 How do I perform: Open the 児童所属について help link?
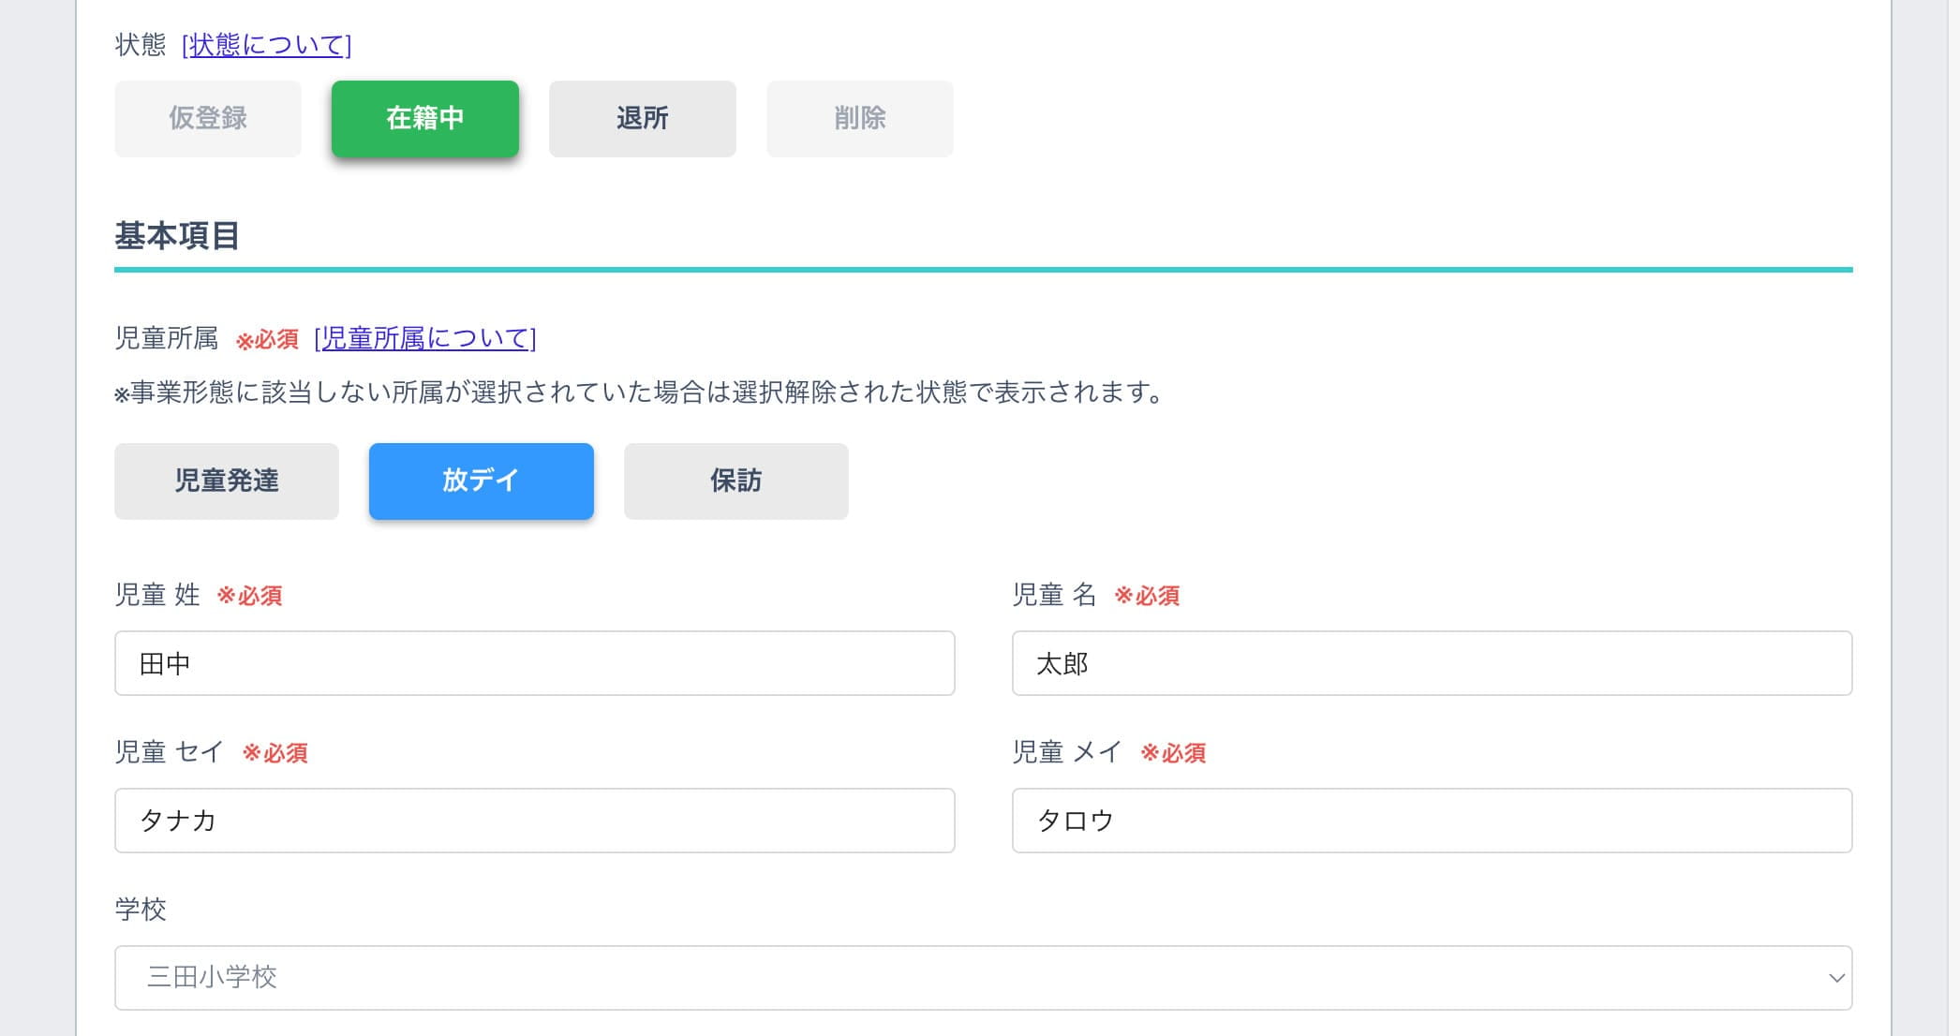pyautogui.click(x=425, y=338)
